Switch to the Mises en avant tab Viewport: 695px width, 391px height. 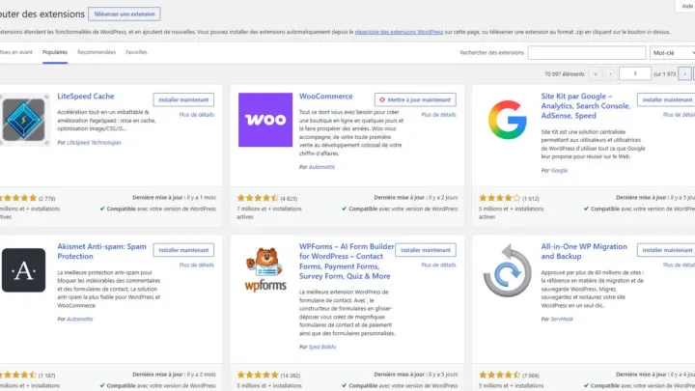(16, 52)
